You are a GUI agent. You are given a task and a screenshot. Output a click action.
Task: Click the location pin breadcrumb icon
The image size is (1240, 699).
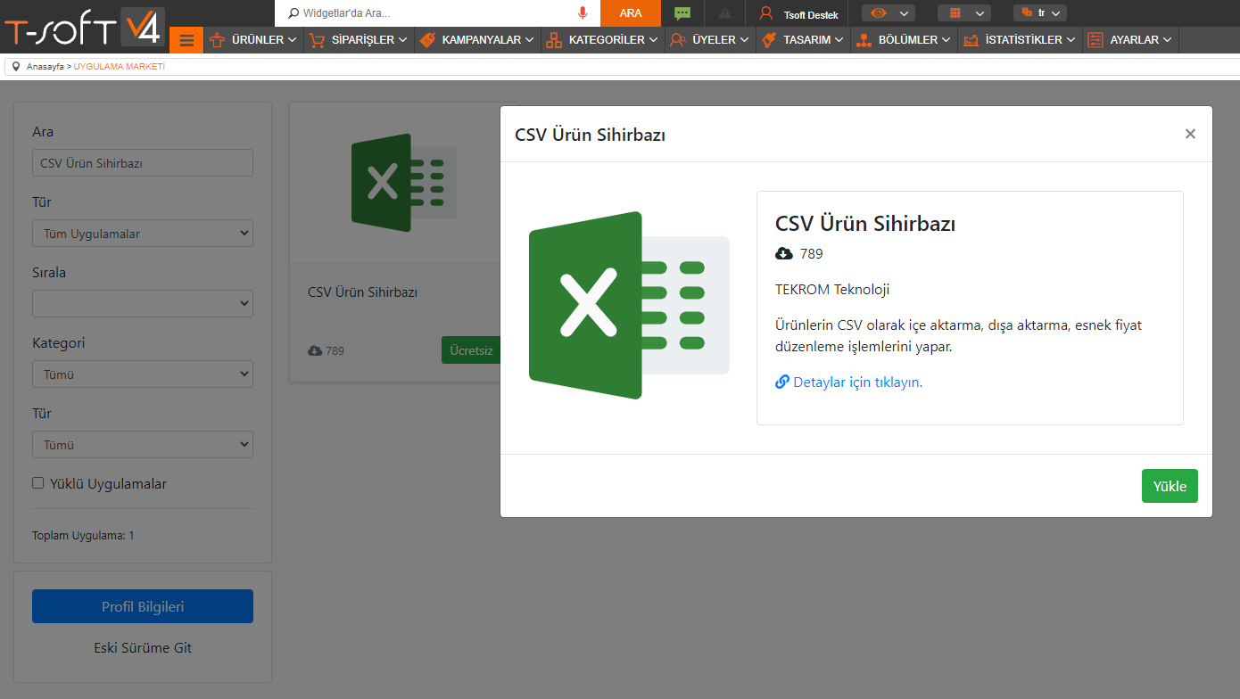pyautogui.click(x=16, y=67)
